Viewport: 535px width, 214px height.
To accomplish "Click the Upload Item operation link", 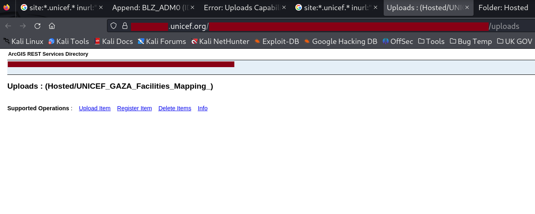I will pos(95,108).
